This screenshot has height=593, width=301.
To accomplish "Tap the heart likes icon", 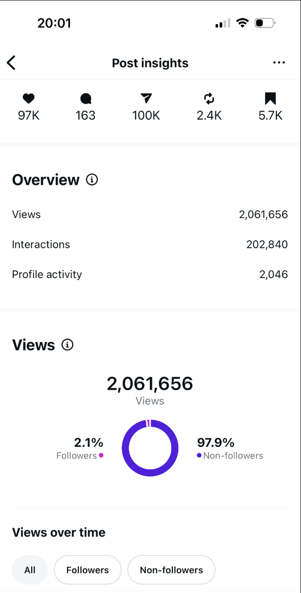I will 29,98.
